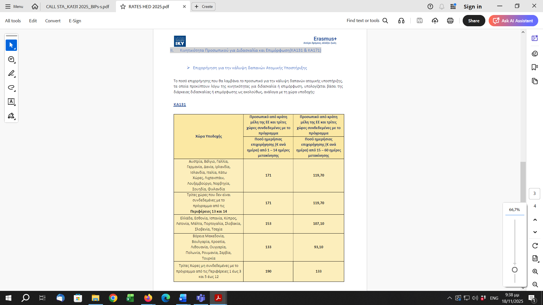Open the Fill and Sign tool
Image resolution: width=543 pixels, height=305 pixels.
(x=11, y=116)
